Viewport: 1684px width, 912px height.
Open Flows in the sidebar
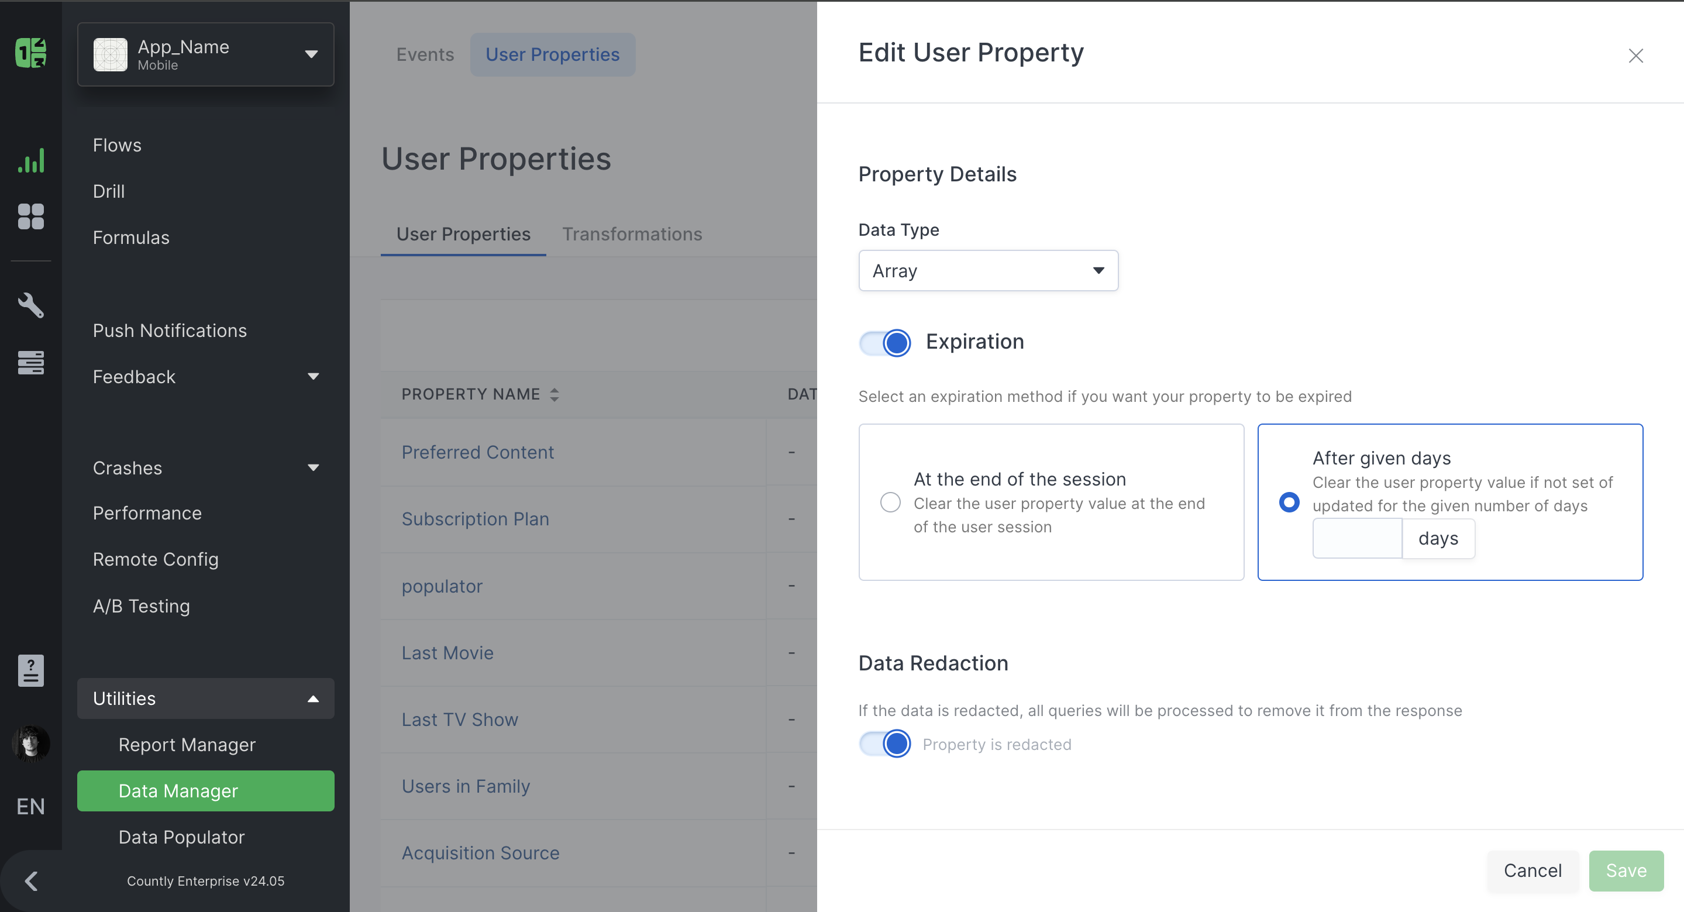[117, 145]
